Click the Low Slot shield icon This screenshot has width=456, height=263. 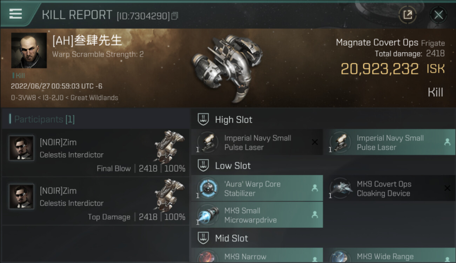click(x=203, y=166)
